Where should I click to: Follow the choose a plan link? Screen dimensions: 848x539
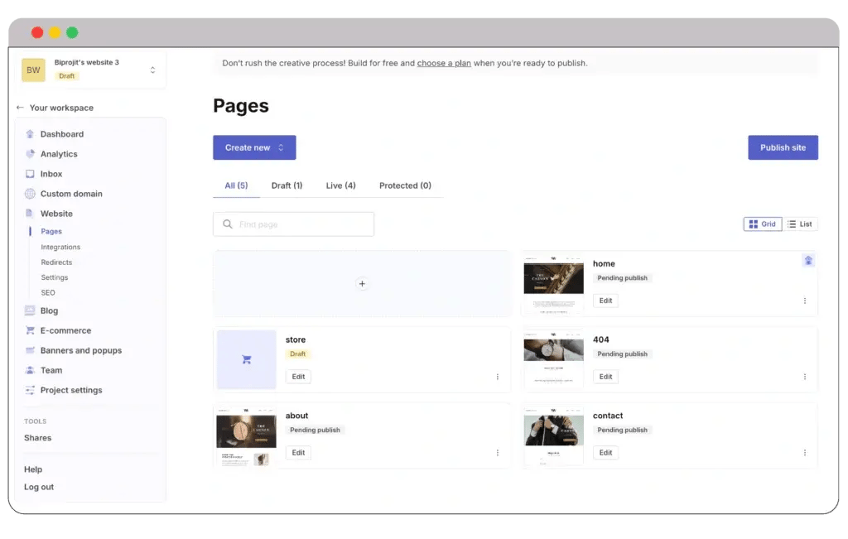tap(444, 63)
